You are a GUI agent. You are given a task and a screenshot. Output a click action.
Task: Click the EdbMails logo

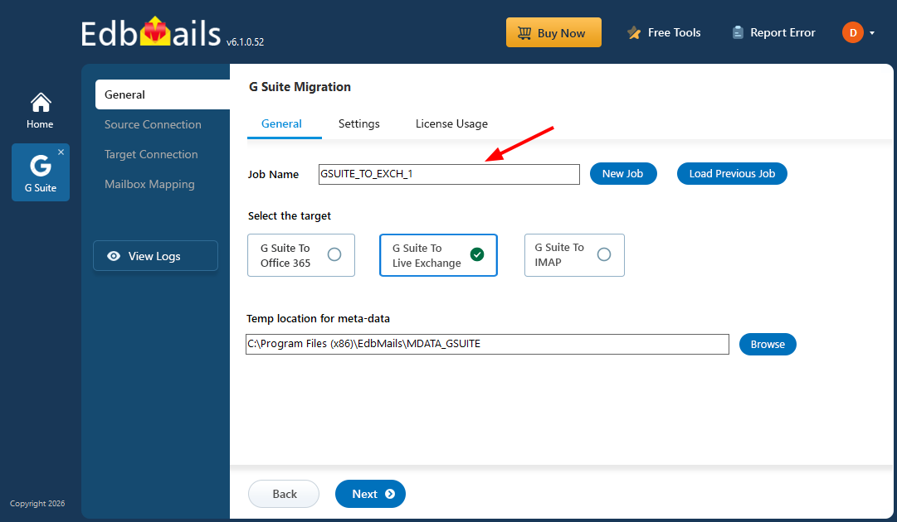(x=152, y=33)
